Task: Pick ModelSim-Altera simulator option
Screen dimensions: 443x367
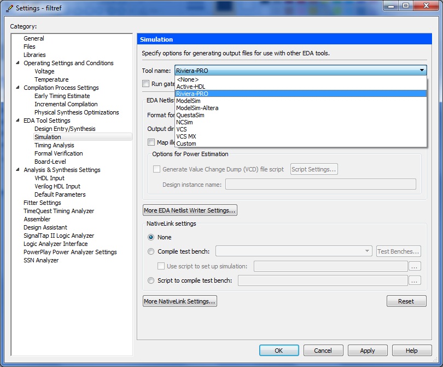Action: [x=301, y=108]
